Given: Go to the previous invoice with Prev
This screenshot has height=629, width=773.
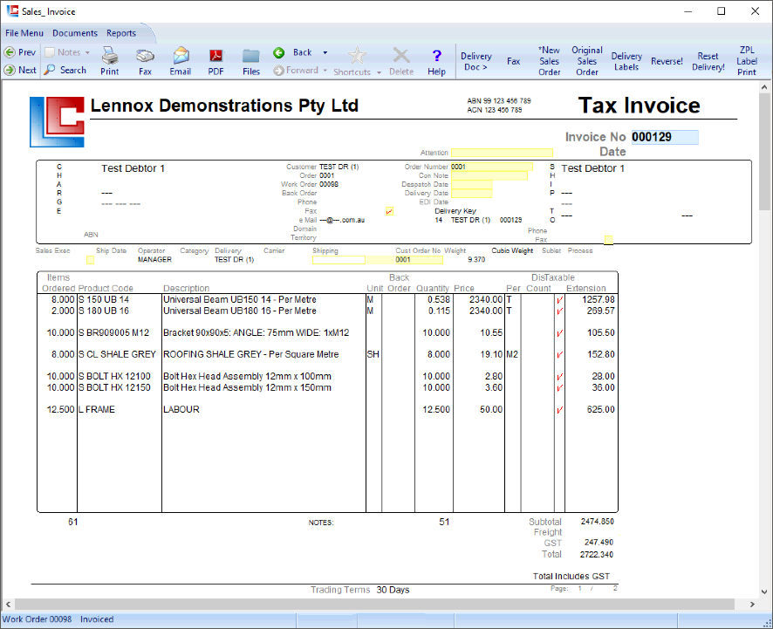Looking at the screenshot, I should 20,52.
